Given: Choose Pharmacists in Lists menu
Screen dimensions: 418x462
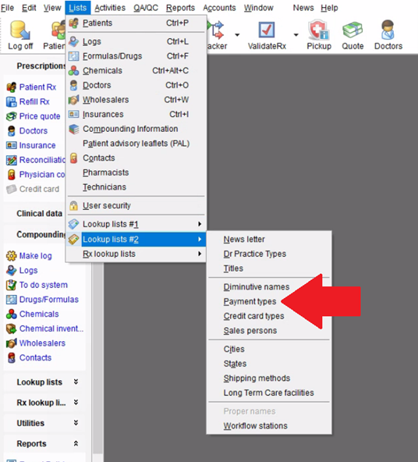Looking at the screenshot, I should (x=136, y=172).
